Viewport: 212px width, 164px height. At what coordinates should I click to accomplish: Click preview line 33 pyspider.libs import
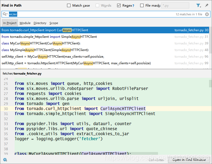(x=73, y=124)
